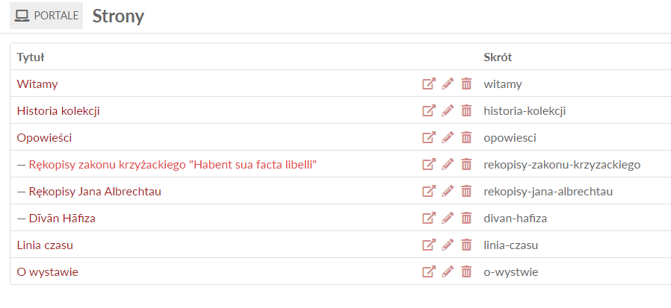The image size is (671, 308).
Task: Click the PORTALE button
Action: tap(46, 16)
